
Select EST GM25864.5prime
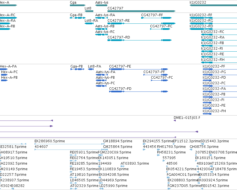tap(118, 147)
